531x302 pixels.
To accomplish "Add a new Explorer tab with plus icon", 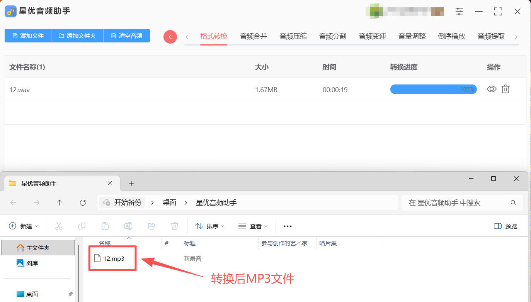I will [x=131, y=184].
